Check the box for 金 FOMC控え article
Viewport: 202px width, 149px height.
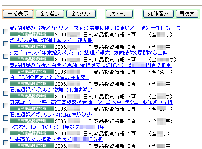(6, 81)
